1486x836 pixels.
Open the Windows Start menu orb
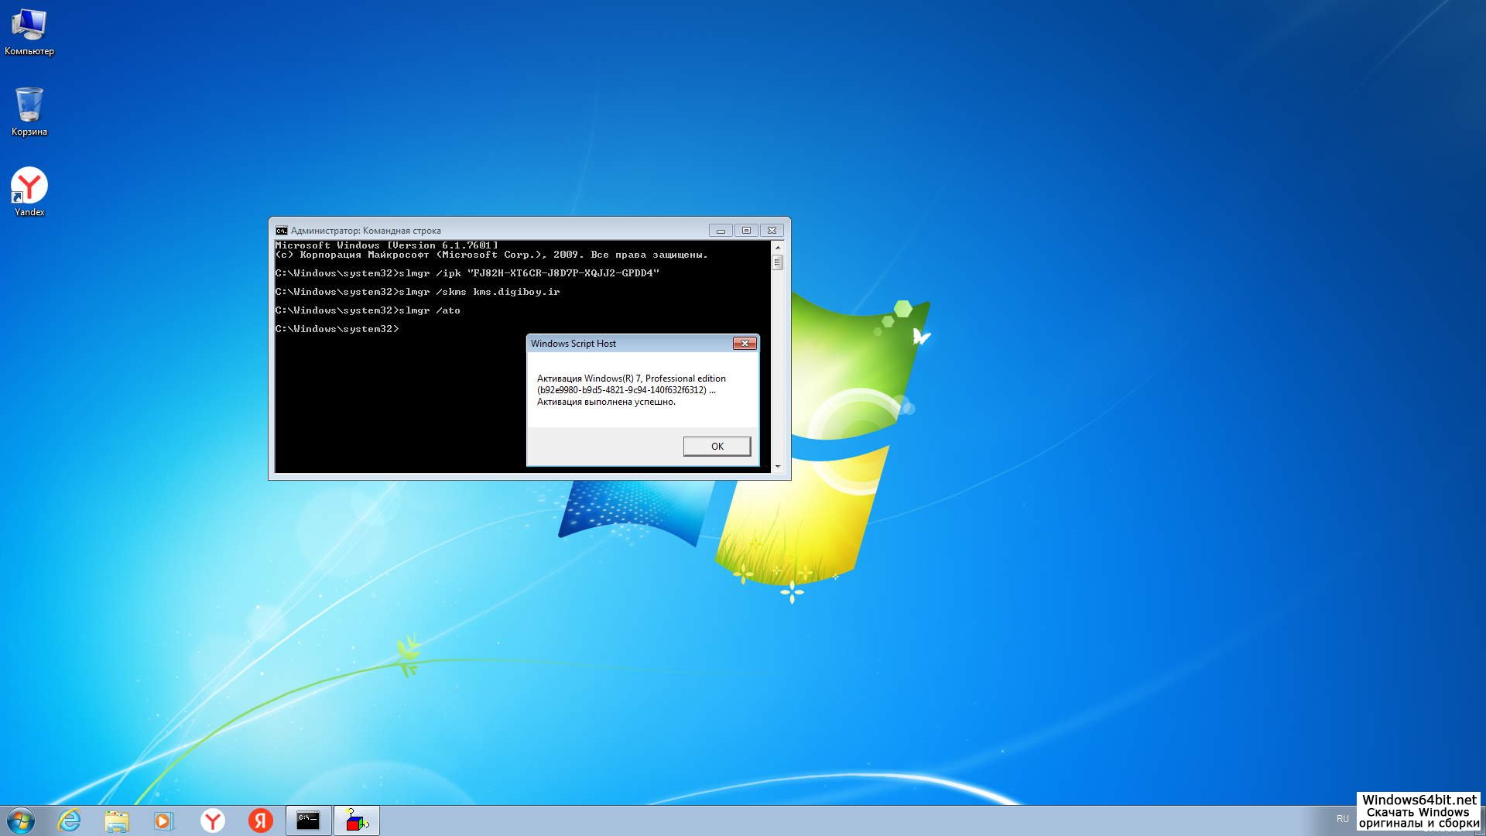[21, 821]
